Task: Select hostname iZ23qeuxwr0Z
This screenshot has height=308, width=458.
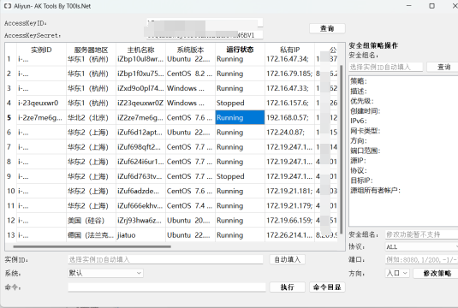Action: click(140, 103)
